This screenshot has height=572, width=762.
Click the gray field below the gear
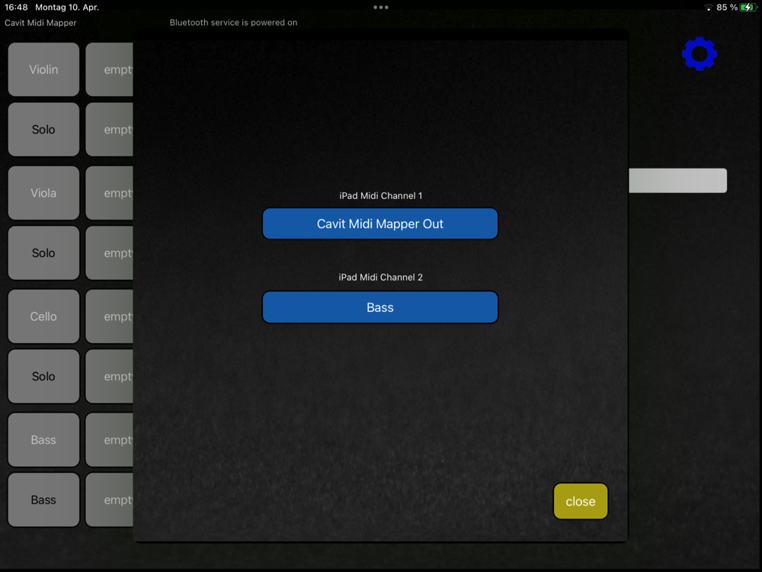click(x=678, y=181)
